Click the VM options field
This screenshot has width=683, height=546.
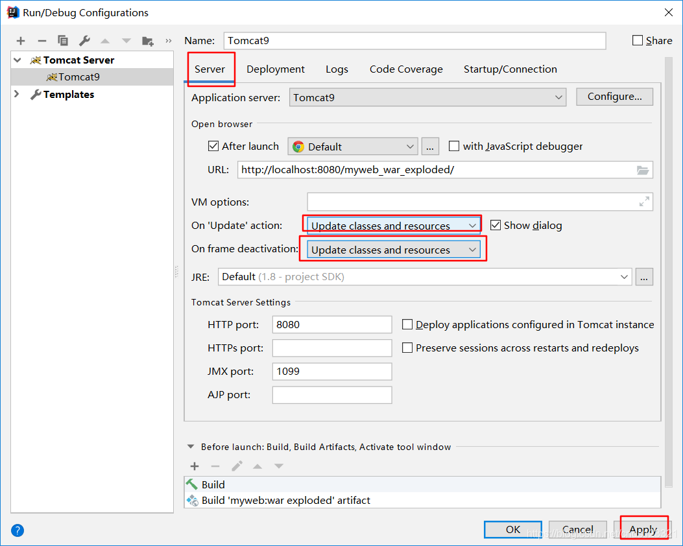480,202
